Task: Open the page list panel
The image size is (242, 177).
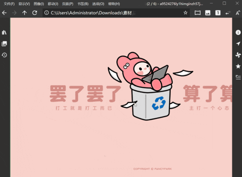Action: pyautogui.click(x=238, y=77)
